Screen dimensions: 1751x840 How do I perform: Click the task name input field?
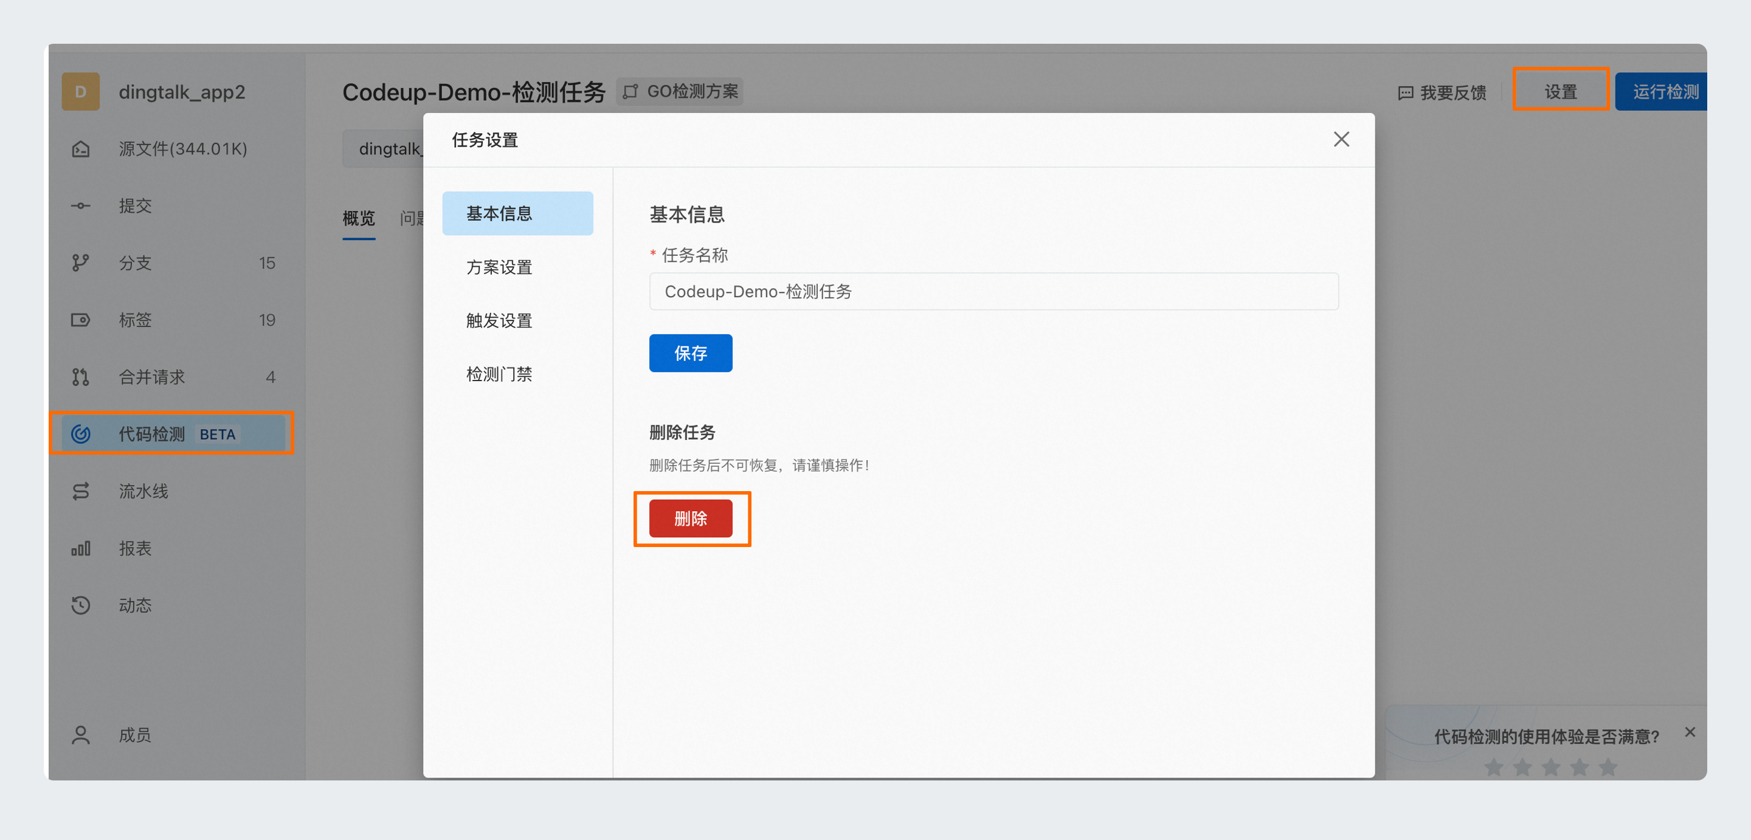coord(993,292)
